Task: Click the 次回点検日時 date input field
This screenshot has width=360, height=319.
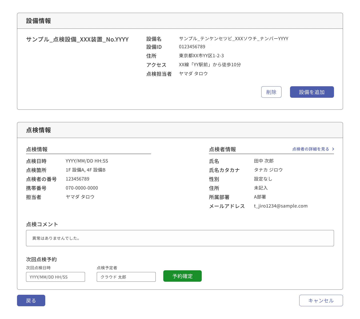Action: [x=55, y=277]
